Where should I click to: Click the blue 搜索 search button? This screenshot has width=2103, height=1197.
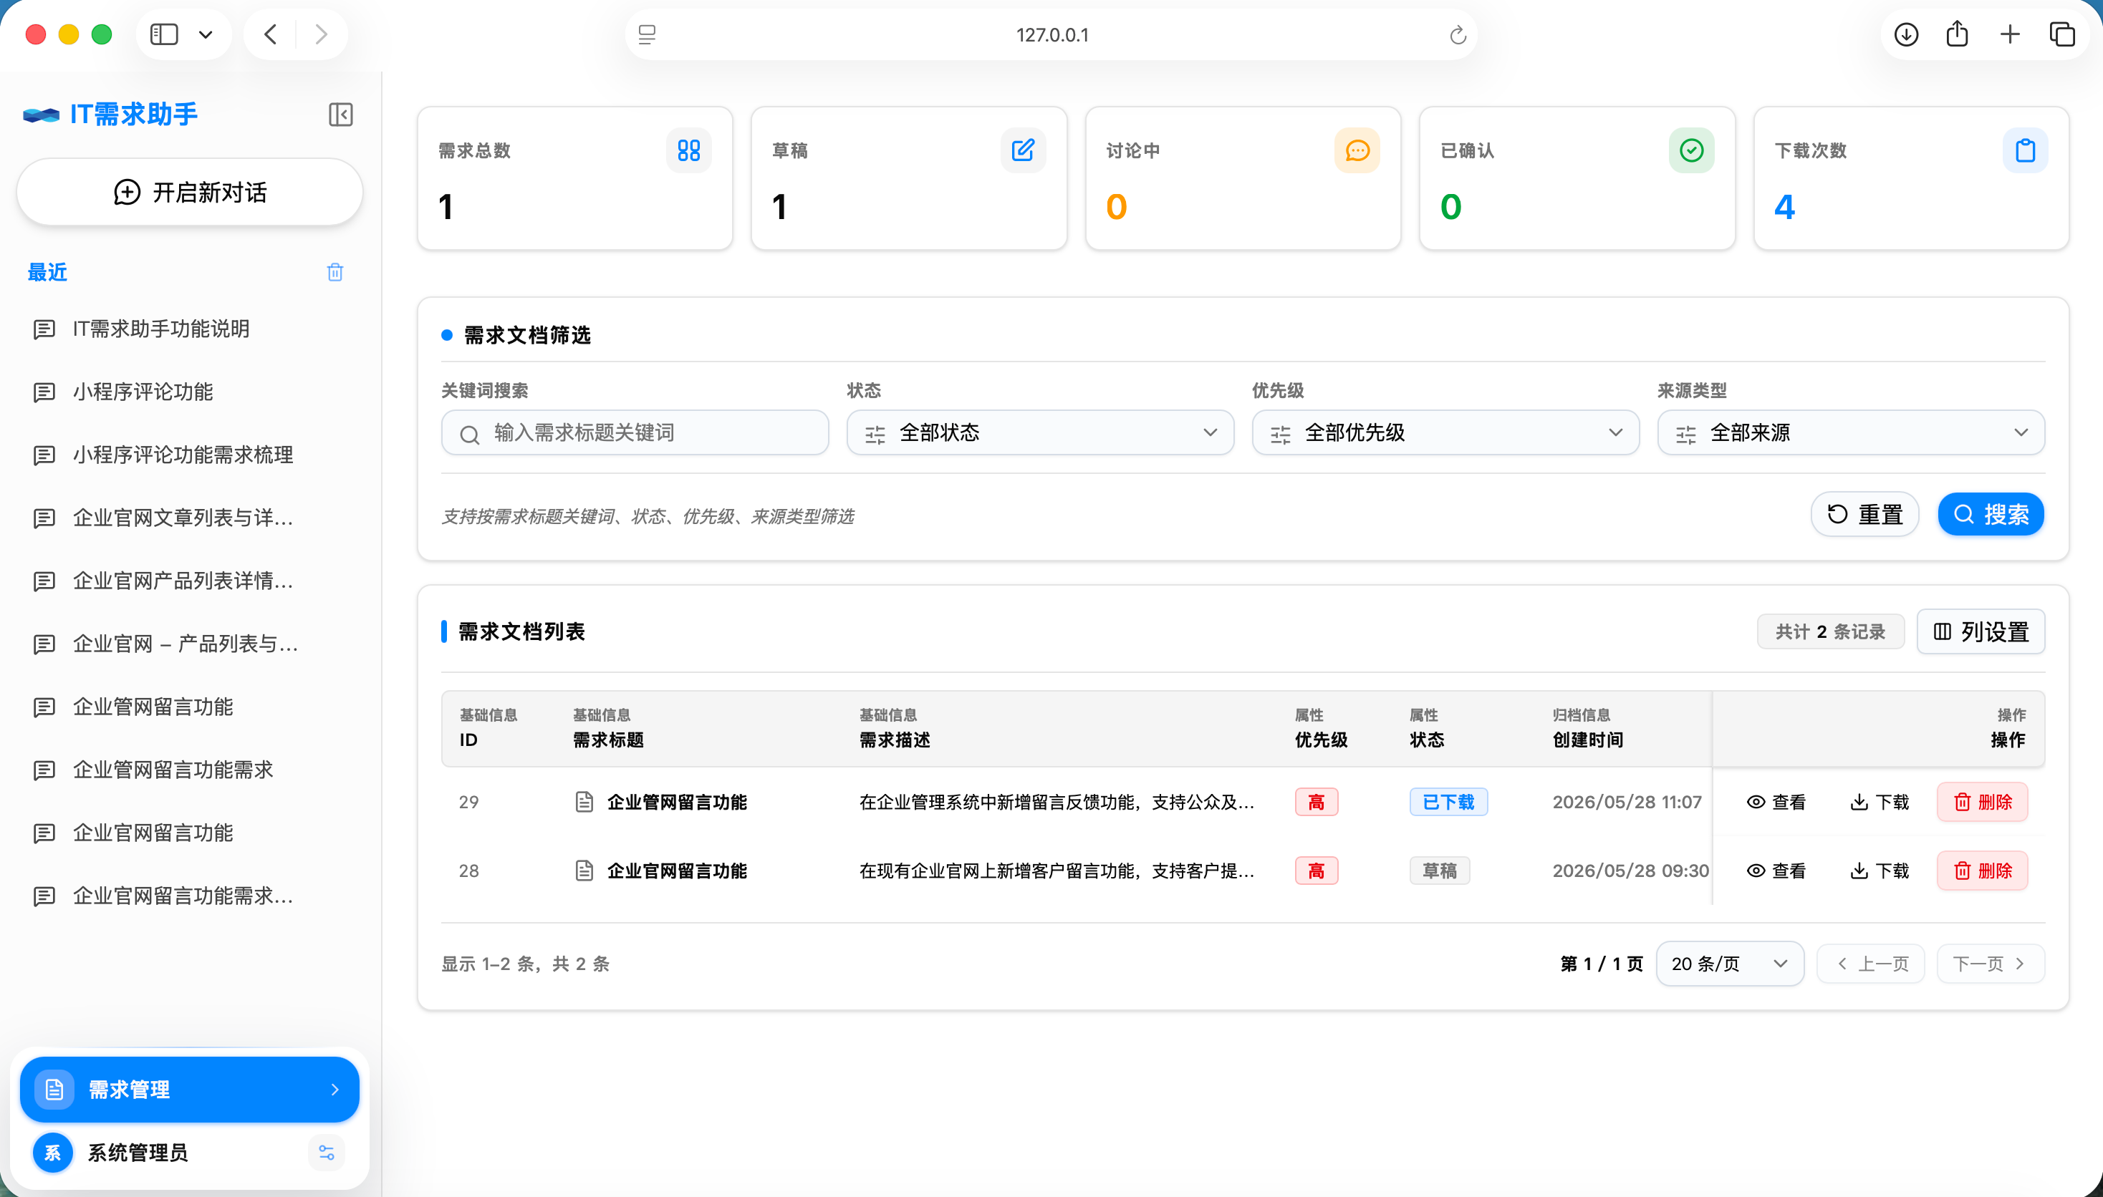coord(1991,515)
